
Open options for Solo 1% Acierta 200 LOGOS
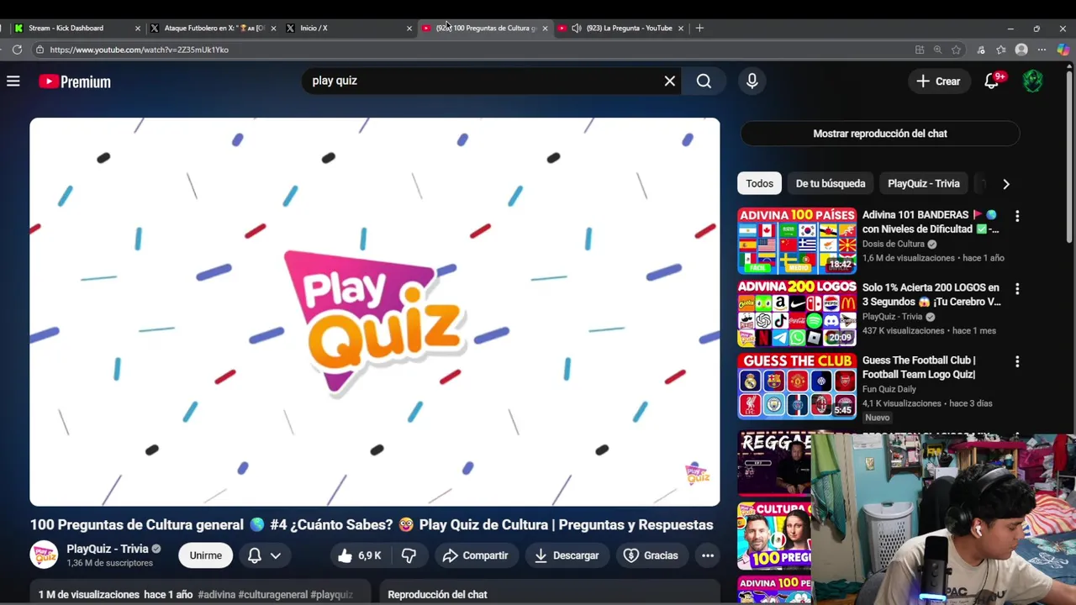1017,289
